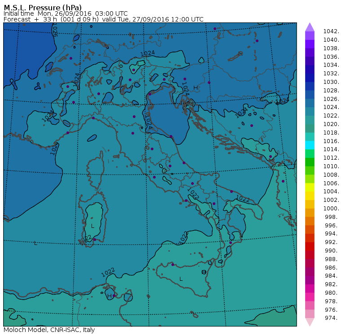Image resolution: width=341 pixels, height=336 pixels.
Task: Click the H marker on the Tunisian coast
Action: tap(109, 296)
